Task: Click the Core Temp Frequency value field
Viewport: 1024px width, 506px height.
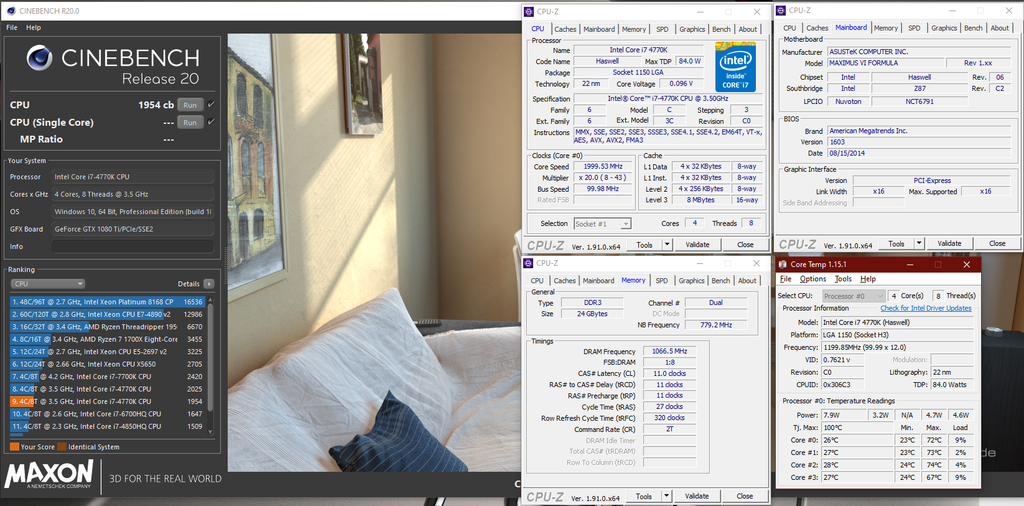Action: click(x=897, y=347)
